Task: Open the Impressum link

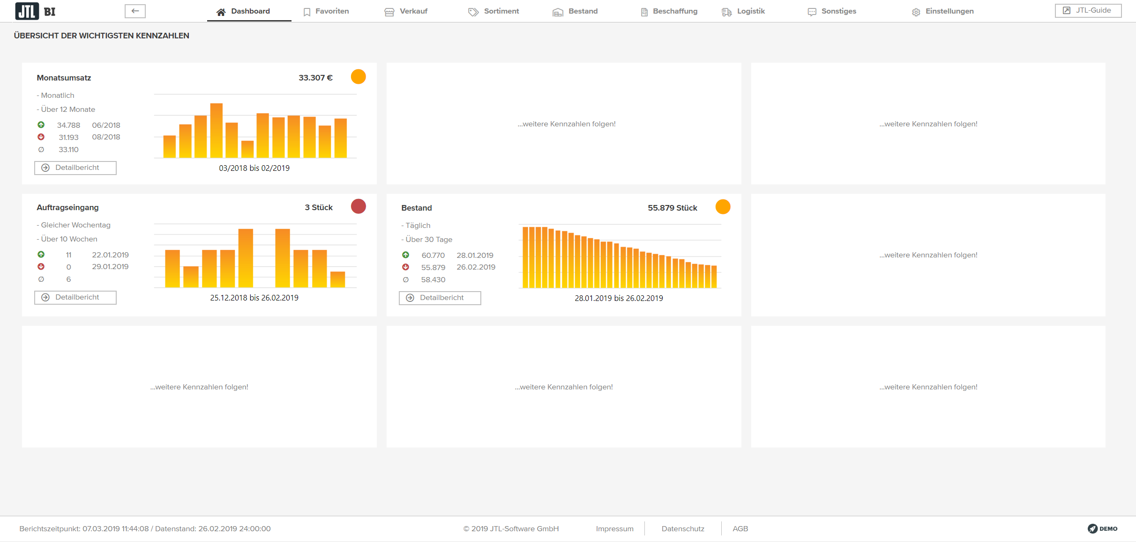Action: (614, 528)
